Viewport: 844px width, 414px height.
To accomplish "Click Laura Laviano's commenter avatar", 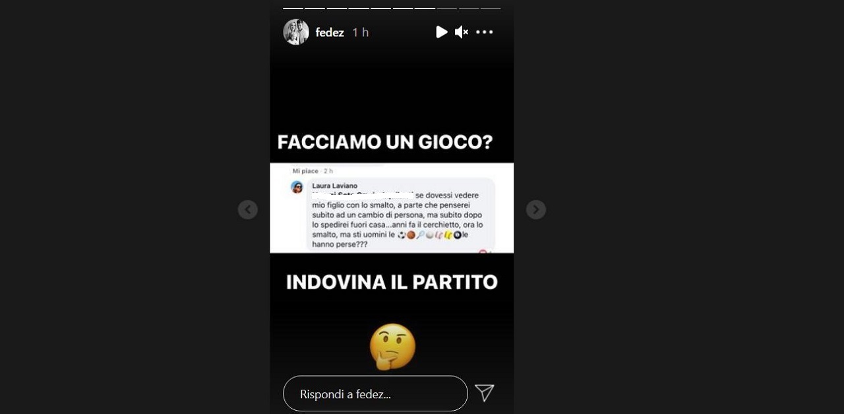I will coord(297,187).
